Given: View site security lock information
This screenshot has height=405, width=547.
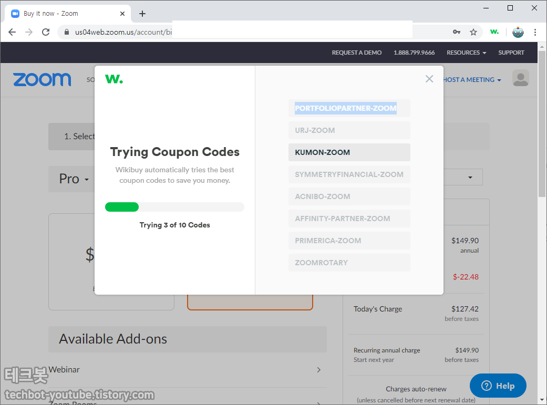Looking at the screenshot, I should pos(67,32).
